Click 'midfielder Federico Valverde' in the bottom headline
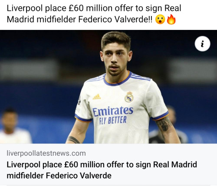The image size is (217, 186). pyautogui.click(x=59, y=176)
